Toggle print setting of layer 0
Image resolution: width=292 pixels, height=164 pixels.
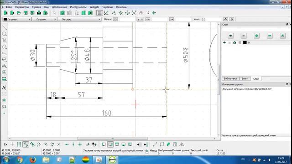tap(235, 42)
